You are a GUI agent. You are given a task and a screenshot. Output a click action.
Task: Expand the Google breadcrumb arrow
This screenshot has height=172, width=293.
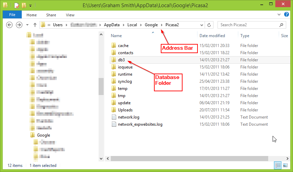click(162, 25)
